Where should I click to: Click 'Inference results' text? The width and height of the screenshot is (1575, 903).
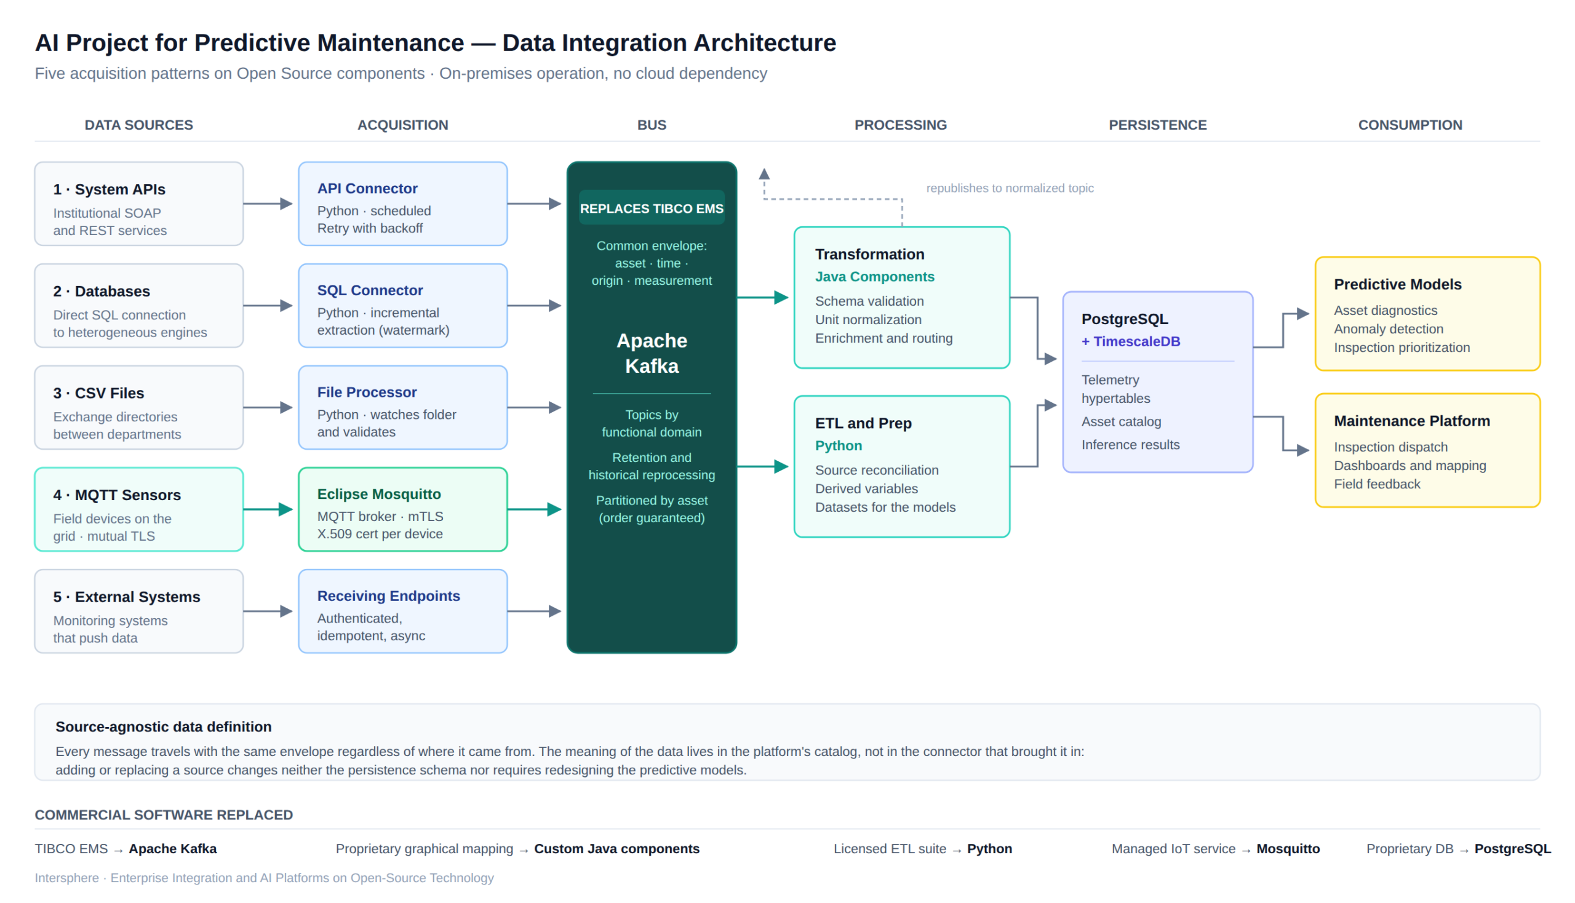point(1131,445)
